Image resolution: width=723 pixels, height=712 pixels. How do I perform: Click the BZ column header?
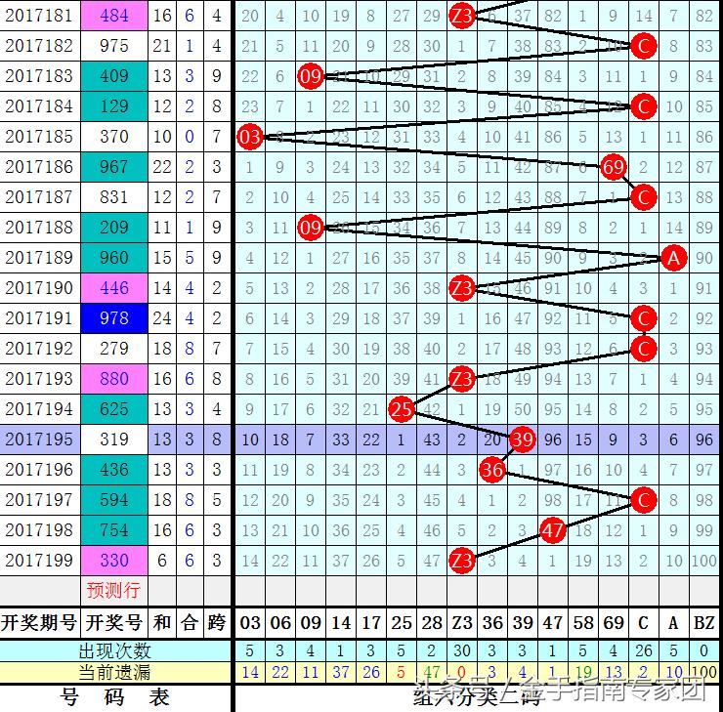(704, 623)
